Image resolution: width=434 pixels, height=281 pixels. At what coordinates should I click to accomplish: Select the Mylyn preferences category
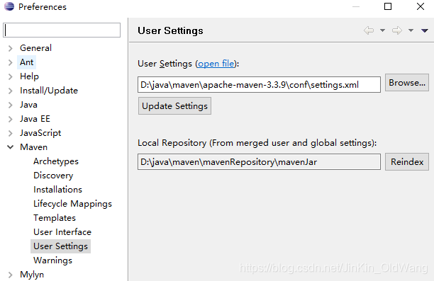click(32, 275)
